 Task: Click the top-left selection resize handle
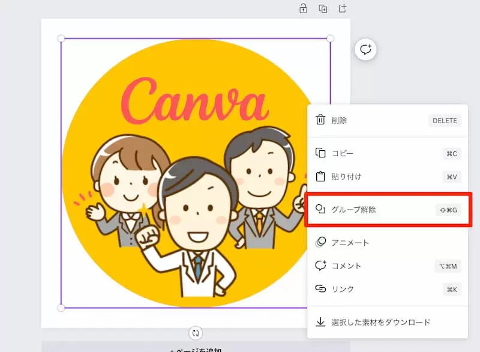[61, 38]
